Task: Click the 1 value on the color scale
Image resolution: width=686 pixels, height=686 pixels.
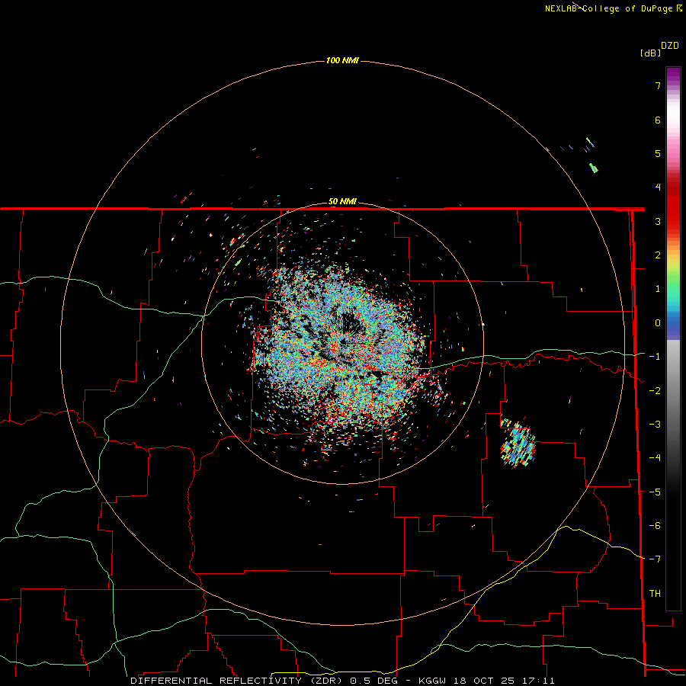Action: (x=658, y=289)
